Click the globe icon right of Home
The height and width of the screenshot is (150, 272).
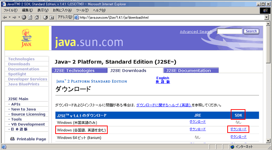pos(45,17)
